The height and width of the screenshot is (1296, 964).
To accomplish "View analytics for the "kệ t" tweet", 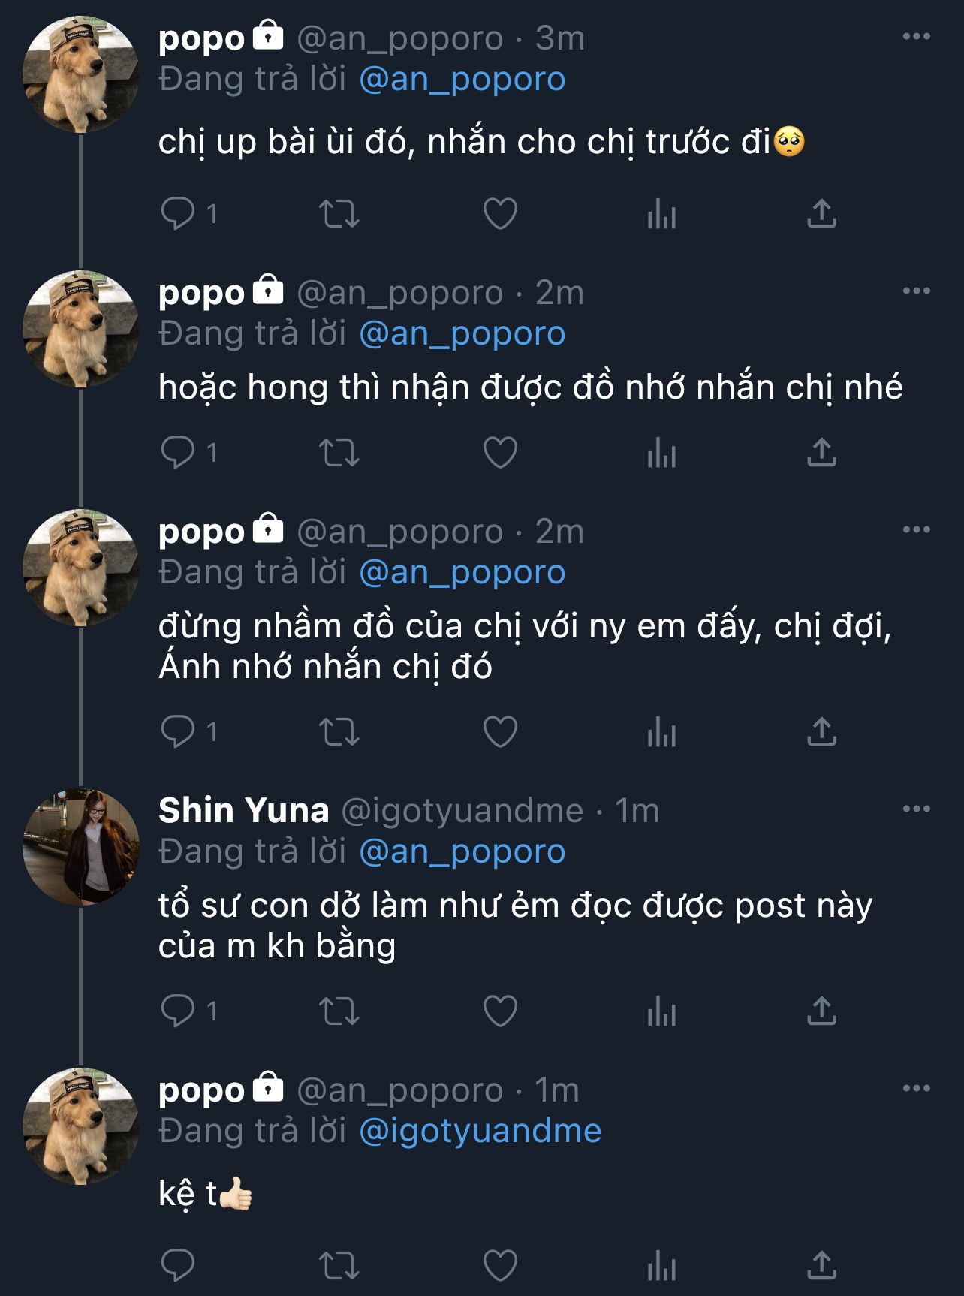I will tap(661, 1266).
